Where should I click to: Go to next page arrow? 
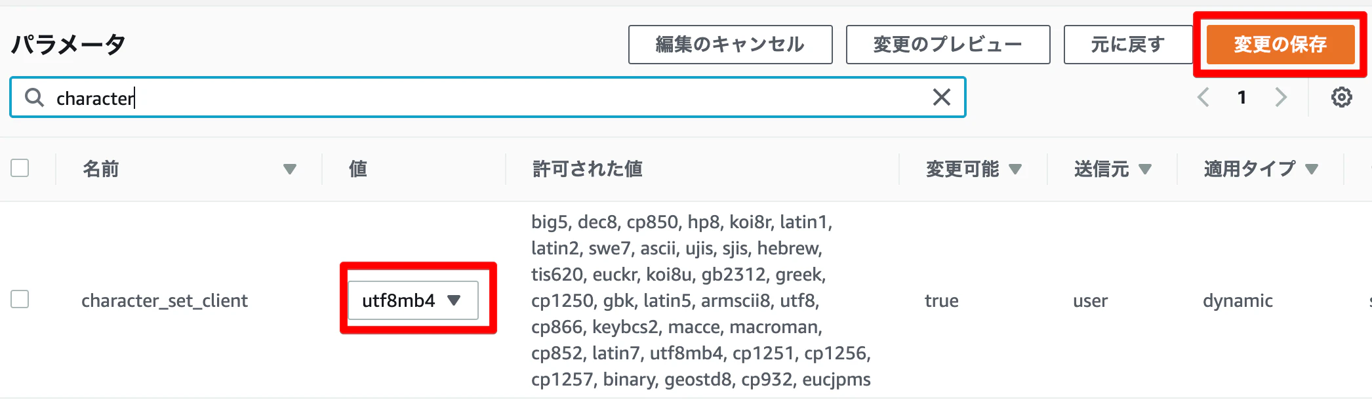(x=1281, y=97)
